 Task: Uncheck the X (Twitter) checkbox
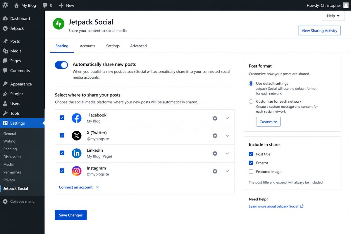click(x=62, y=135)
